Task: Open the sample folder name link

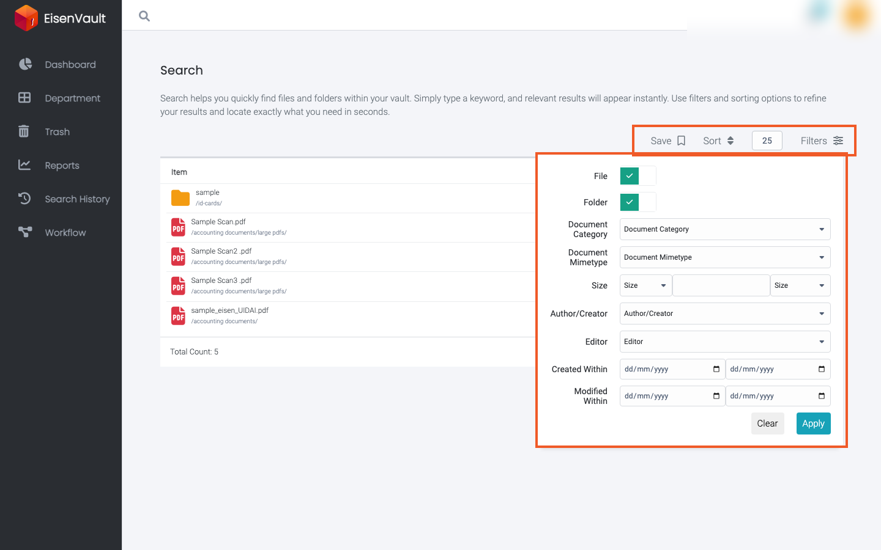Action: (x=207, y=193)
